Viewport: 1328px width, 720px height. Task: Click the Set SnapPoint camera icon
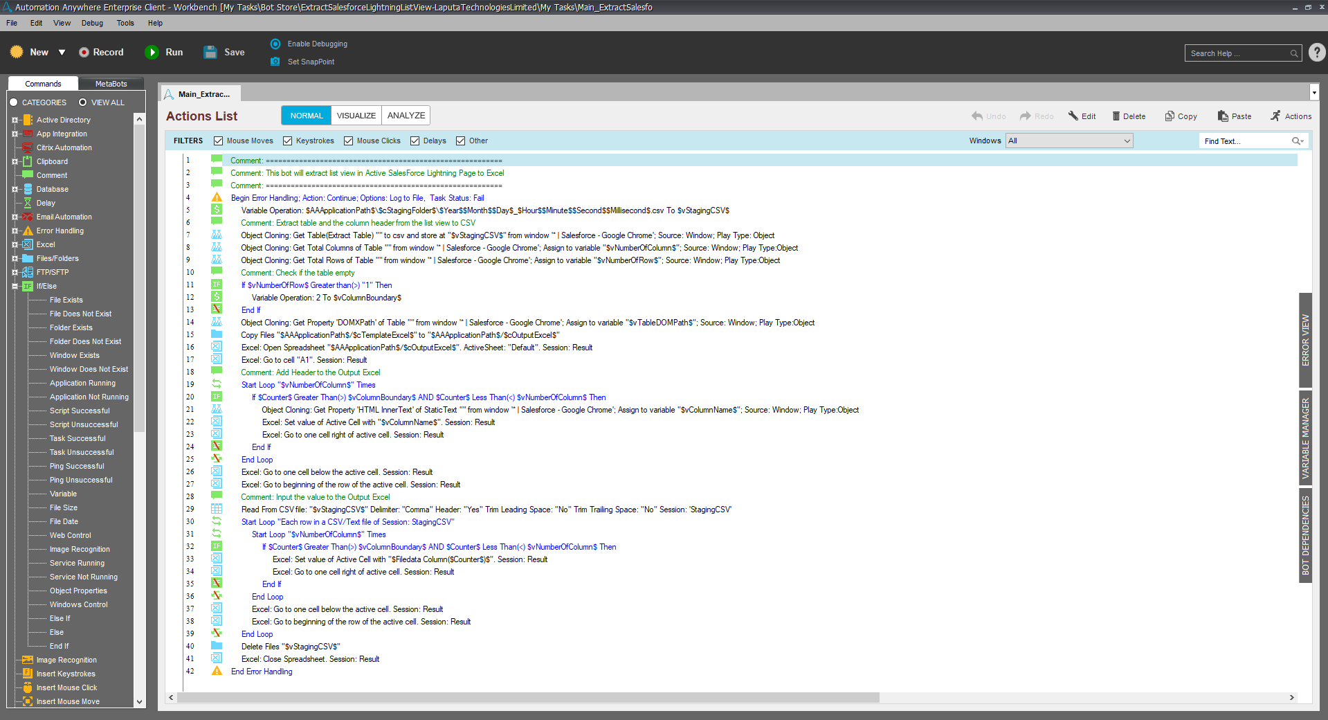275,62
